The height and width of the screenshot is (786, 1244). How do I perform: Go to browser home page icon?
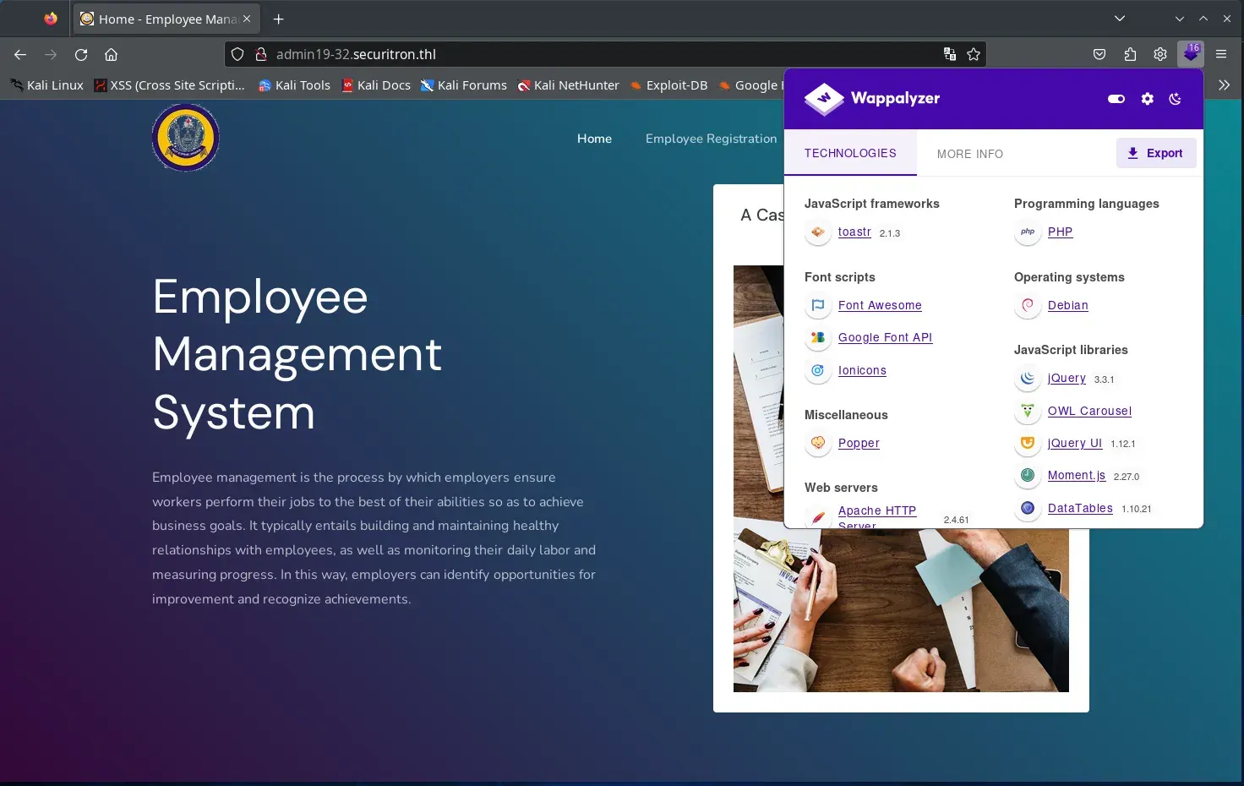click(111, 54)
